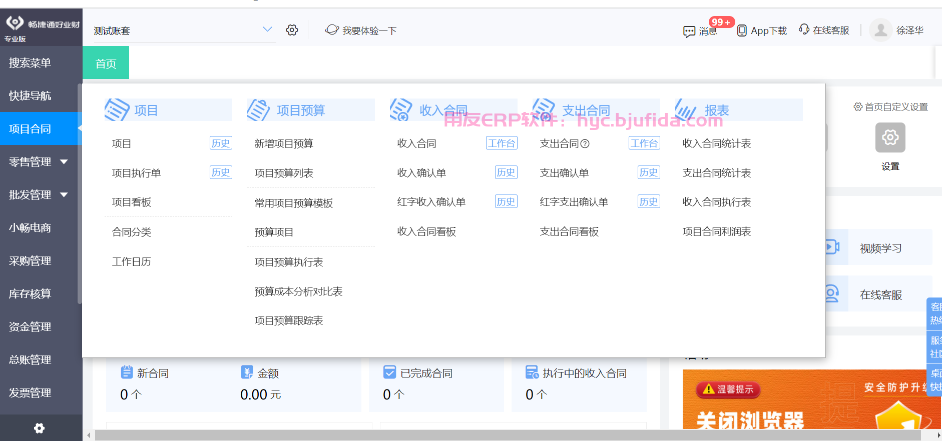The height and width of the screenshot is (441, 942).
Task: Click the 报表 category header icon
Action: pos(686,109)
